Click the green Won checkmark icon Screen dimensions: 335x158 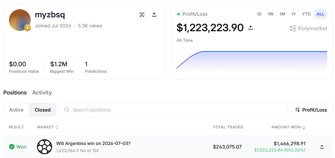12,147
